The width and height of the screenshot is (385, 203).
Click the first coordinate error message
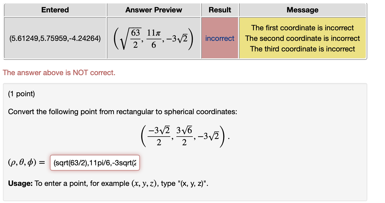(302, 28)
